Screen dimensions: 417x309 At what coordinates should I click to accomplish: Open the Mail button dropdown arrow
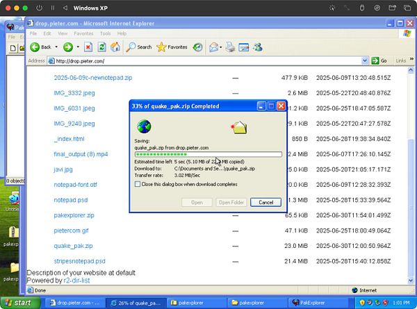click(221, 47)
